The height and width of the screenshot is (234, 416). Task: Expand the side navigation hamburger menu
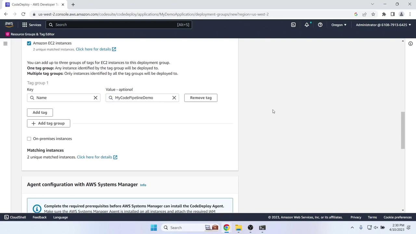5,44
